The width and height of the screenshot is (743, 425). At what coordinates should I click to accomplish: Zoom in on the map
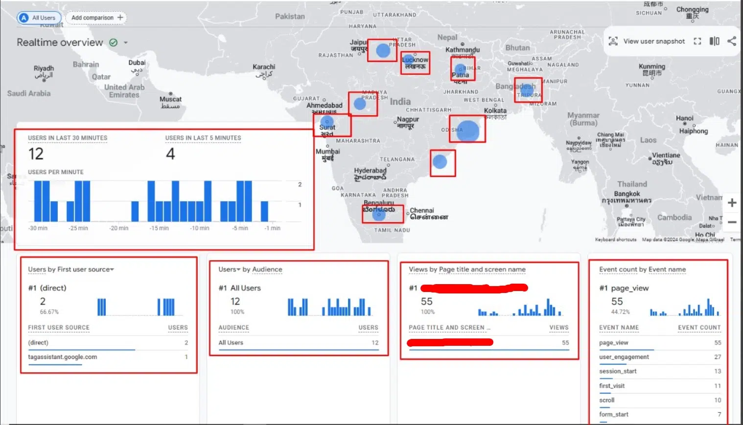click(x=732, y=203)
